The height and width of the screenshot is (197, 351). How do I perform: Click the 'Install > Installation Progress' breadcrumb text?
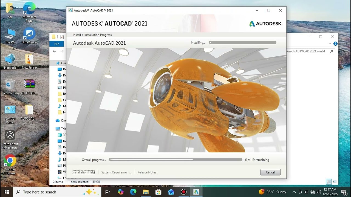point(92,35)
